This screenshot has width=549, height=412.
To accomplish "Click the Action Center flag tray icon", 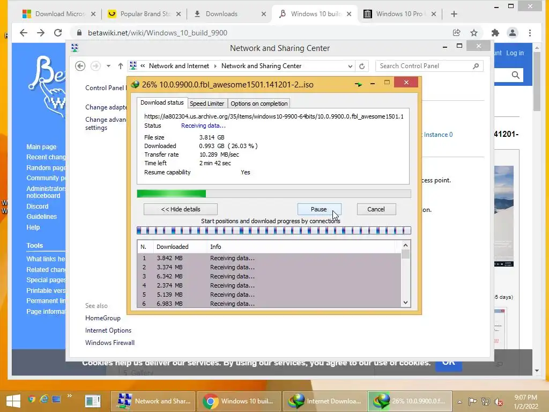I will pyautogui.click(x=472, y=401).
